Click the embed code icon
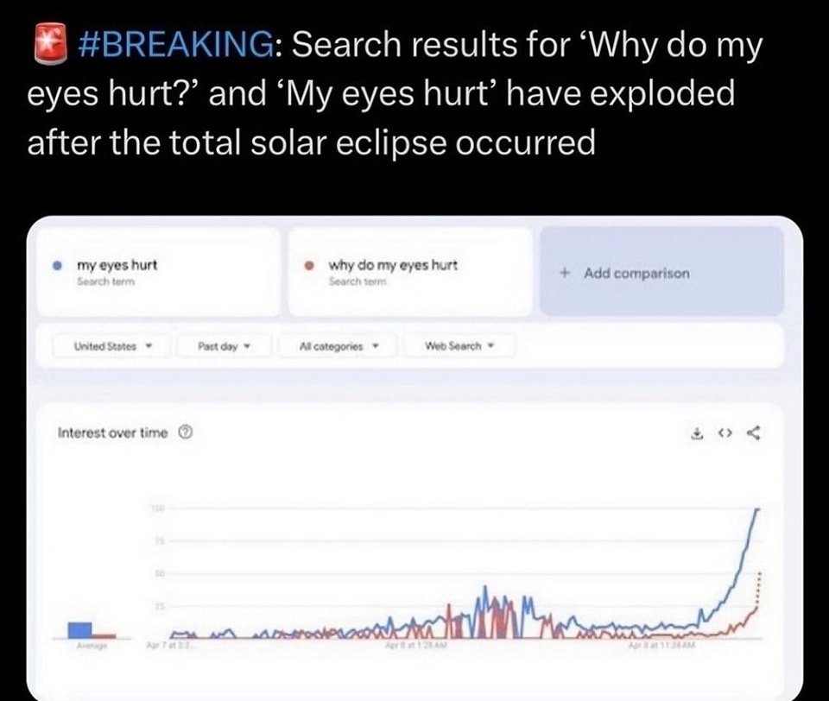This screenshot has width=829, height=701. click(x=725, y=433)
